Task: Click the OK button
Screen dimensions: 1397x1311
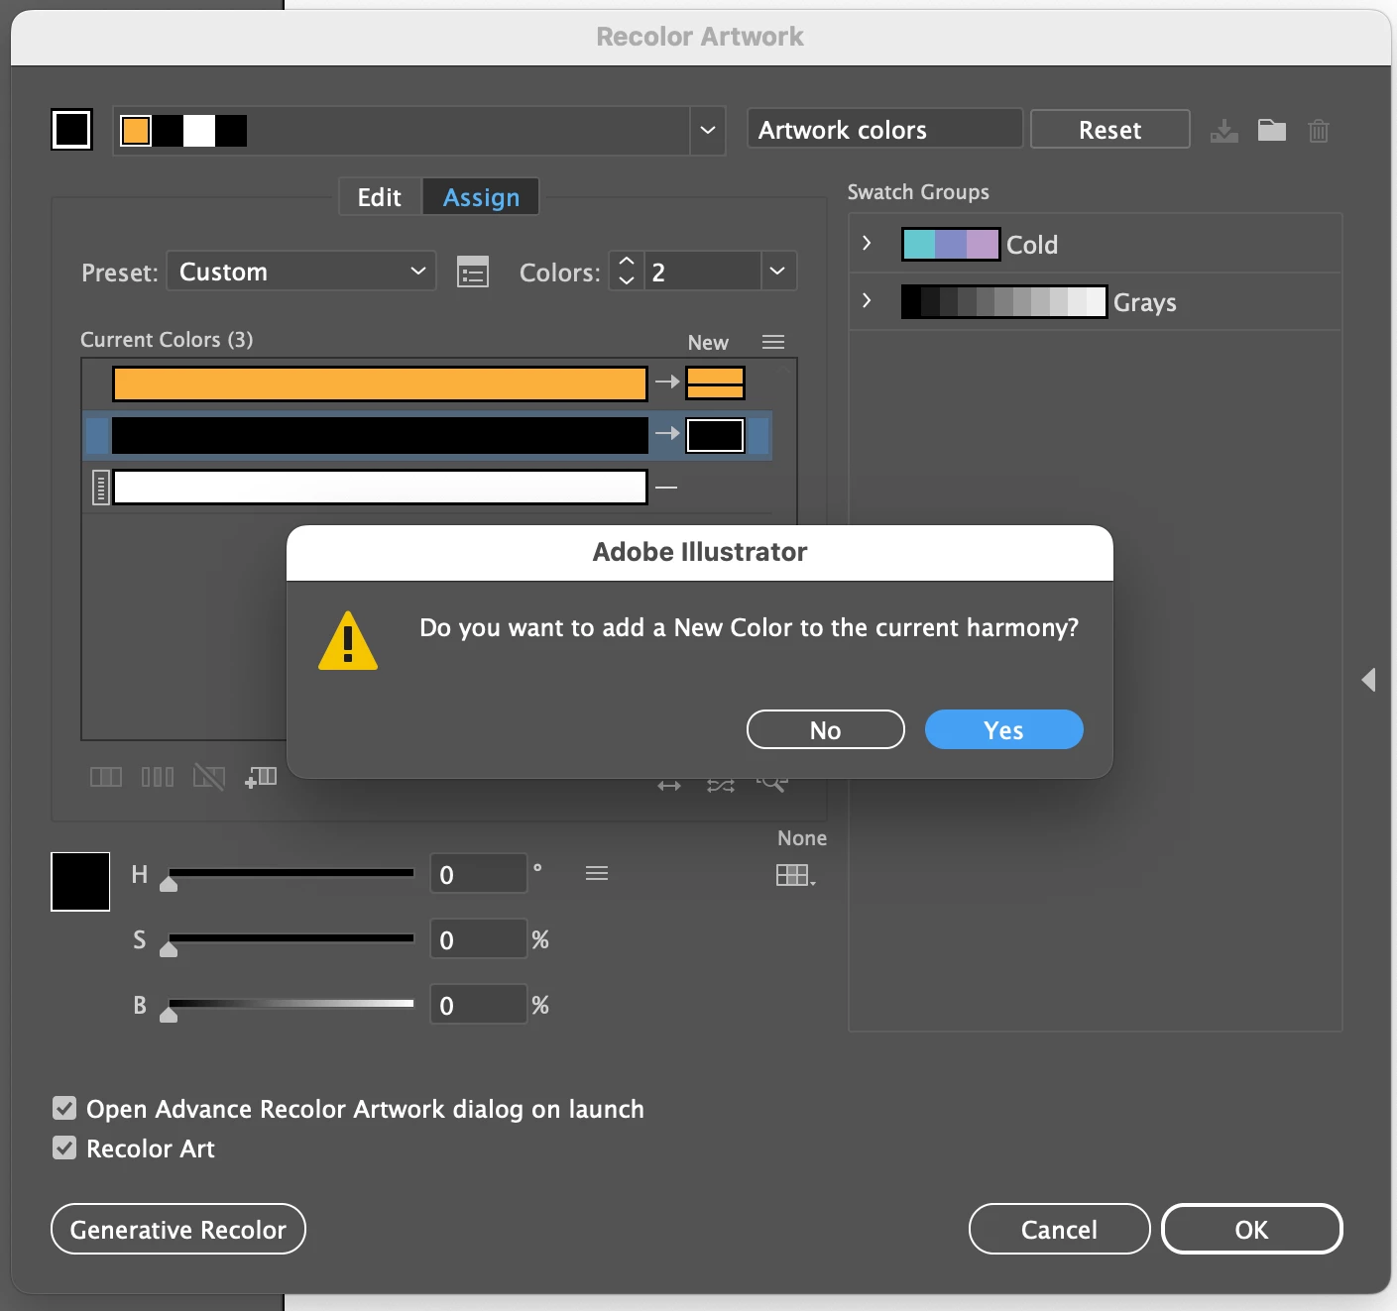Action: tap(1251, 1229)
